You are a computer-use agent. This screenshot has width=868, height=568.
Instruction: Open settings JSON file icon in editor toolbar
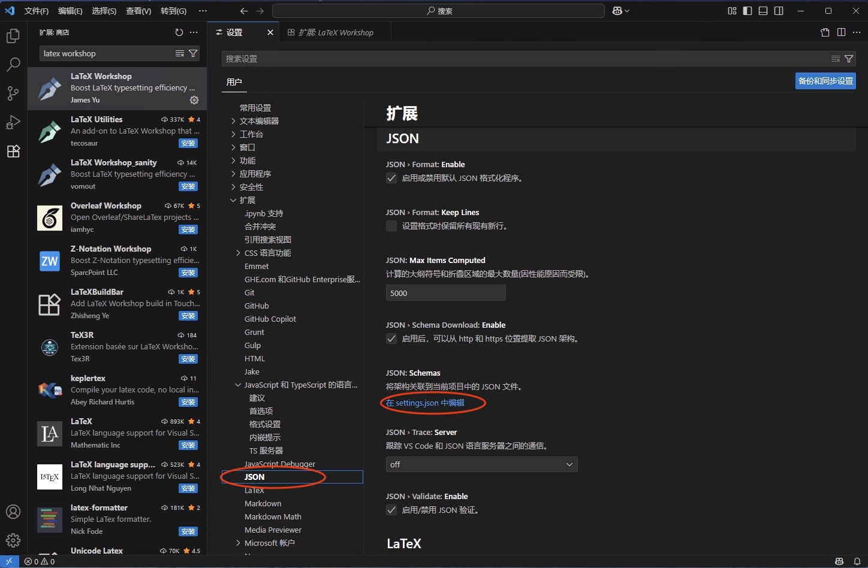coord(825,32)
